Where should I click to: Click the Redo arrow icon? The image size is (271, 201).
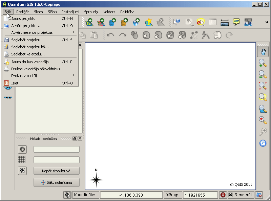pyautogui.click(x=123, y=35)
